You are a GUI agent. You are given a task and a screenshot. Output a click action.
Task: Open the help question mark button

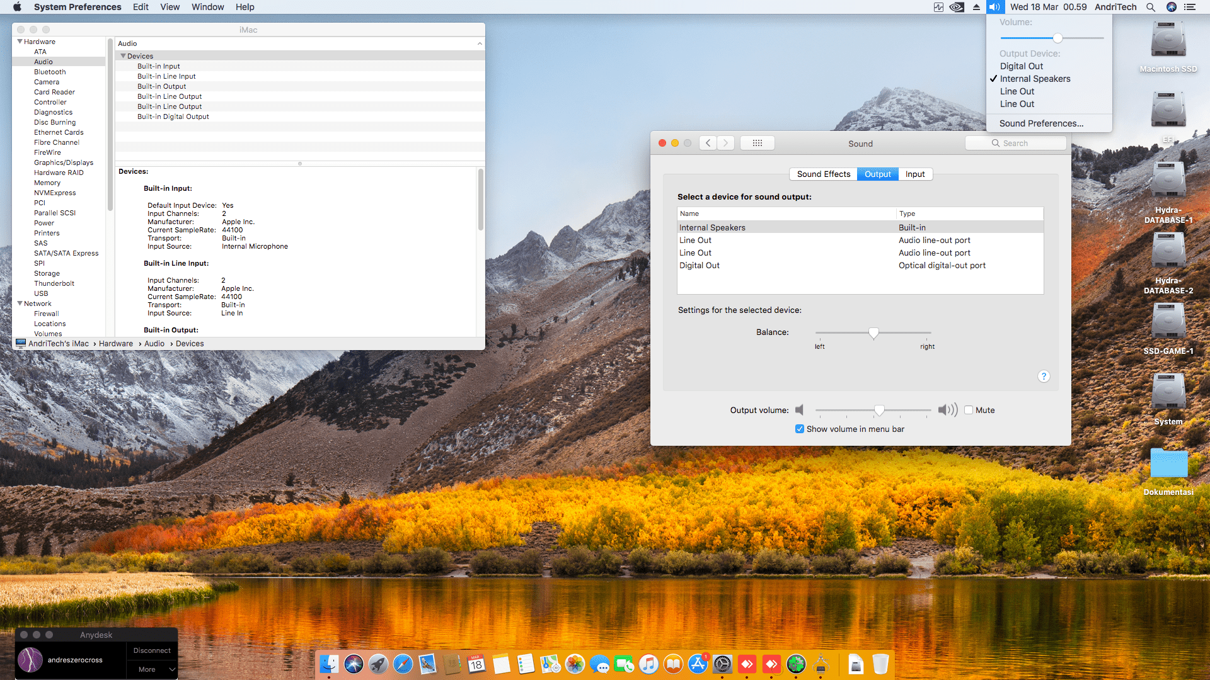(x=1044, y=376)
